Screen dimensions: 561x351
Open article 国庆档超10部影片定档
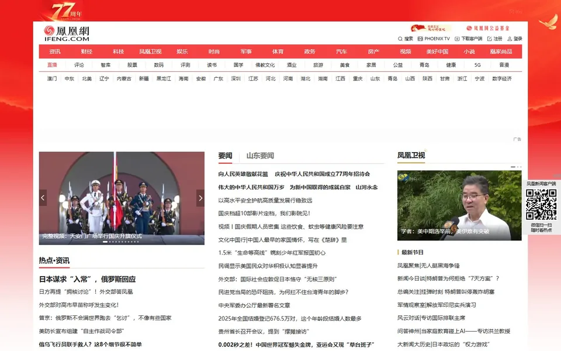click(264, 214)
